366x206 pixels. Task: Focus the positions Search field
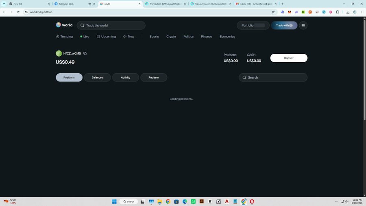[273, 77]
